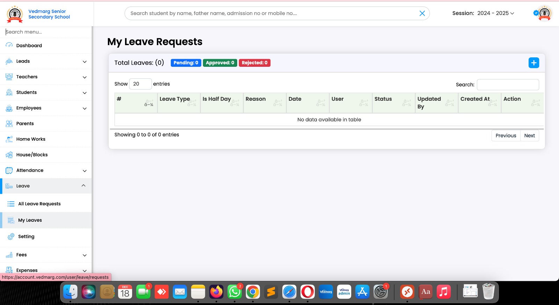Open System Settings from the dock
The height and width of the screenshot is (305, 559).
pyautogui.click(x=380, y=292)
